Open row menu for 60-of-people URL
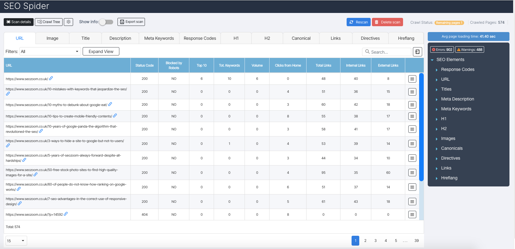 point(412,187)
